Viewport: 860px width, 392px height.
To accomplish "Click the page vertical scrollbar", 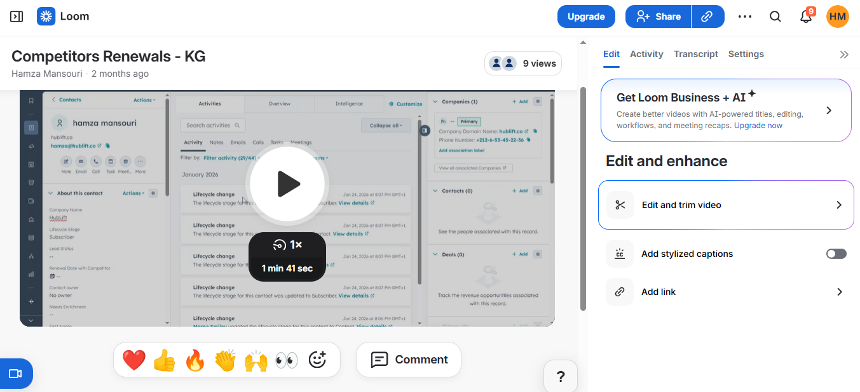I will point(583,198).
